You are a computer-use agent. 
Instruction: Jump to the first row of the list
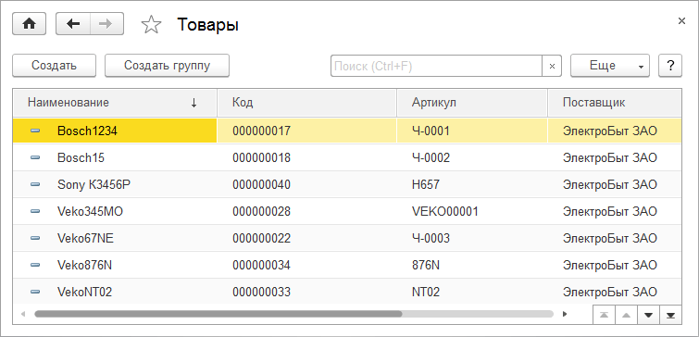coord(604,315)
